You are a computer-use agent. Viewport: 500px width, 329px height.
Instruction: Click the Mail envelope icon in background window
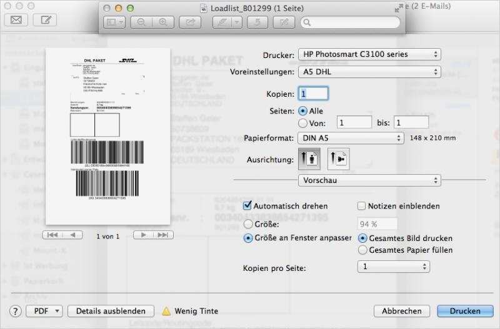point(16,20)
